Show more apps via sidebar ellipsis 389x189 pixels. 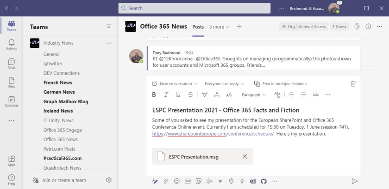pos(12,121)
